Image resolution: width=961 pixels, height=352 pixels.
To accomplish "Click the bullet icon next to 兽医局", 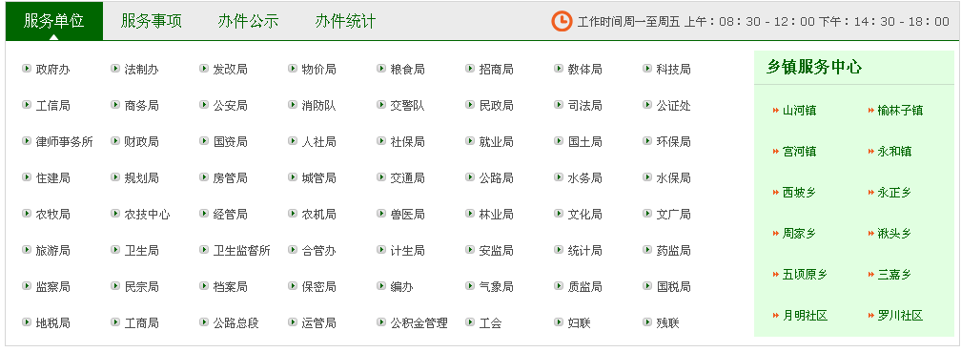I will point(381,214).
